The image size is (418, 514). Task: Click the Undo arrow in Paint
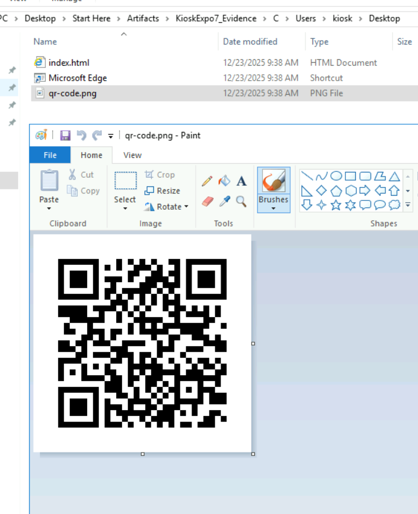(81, 135)
